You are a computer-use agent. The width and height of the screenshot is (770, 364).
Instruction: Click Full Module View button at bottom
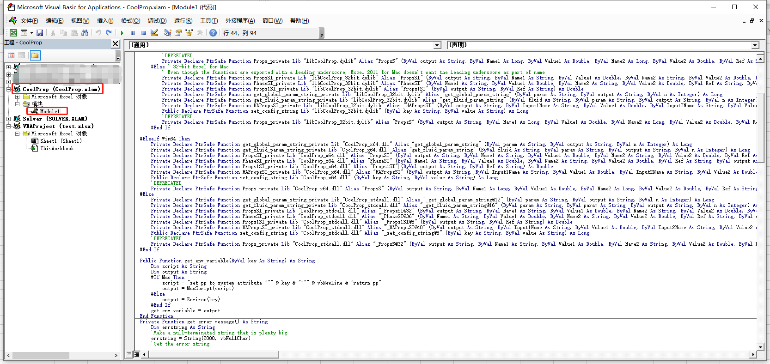pyautogui.click(x=137, y=354)
